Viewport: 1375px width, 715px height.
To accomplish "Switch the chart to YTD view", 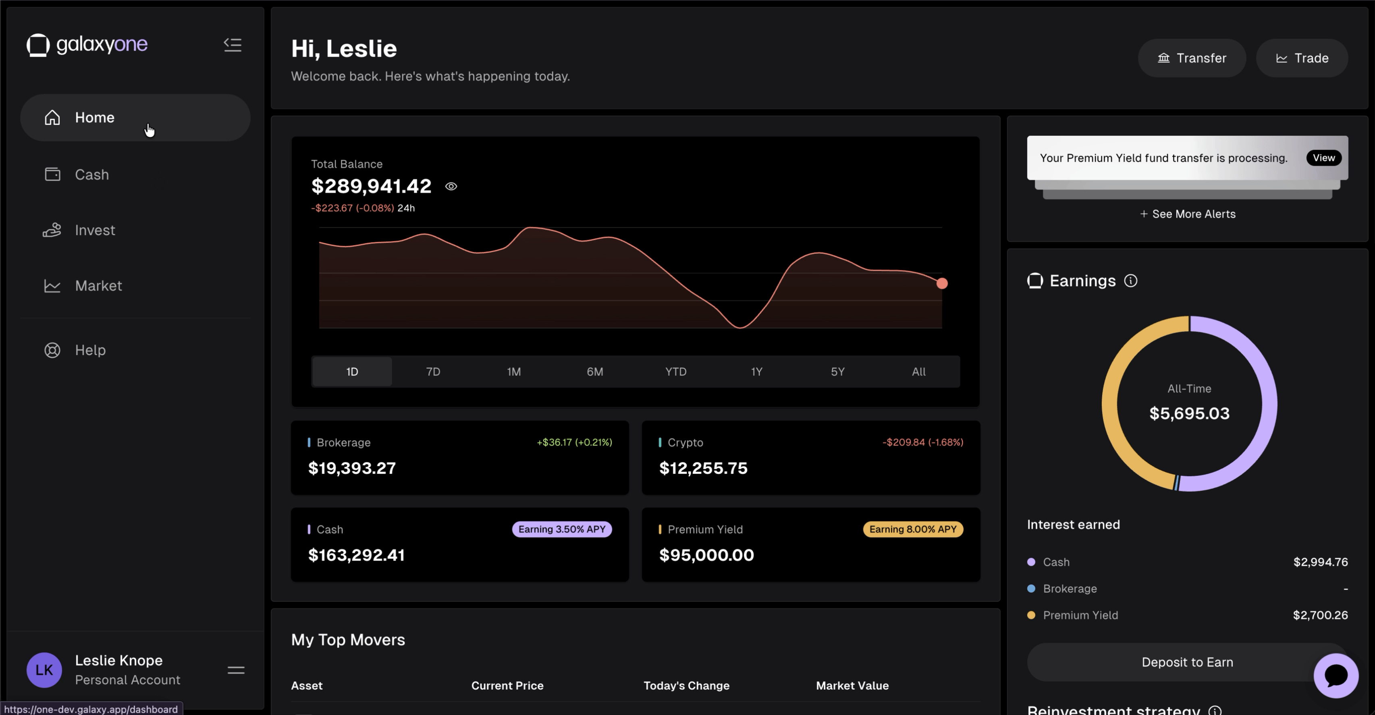I will (x=675, y=371).
